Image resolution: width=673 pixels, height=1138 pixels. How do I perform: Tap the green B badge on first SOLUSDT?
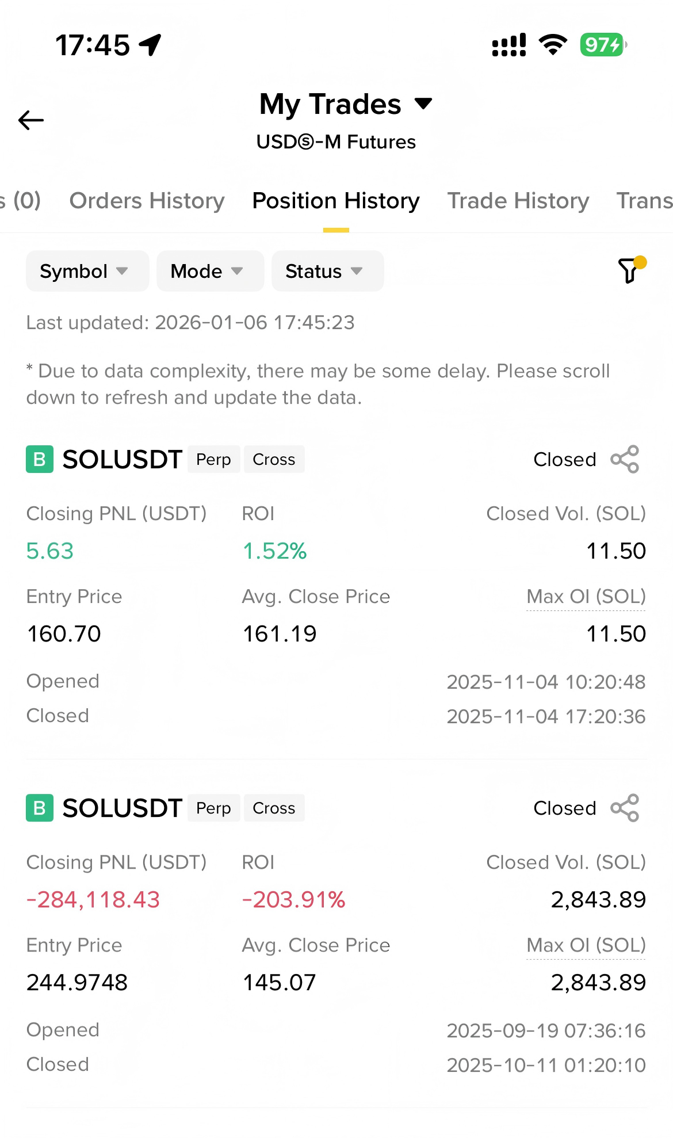click(40, 459)
